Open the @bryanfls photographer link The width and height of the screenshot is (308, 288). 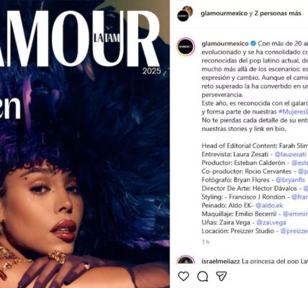290,180
